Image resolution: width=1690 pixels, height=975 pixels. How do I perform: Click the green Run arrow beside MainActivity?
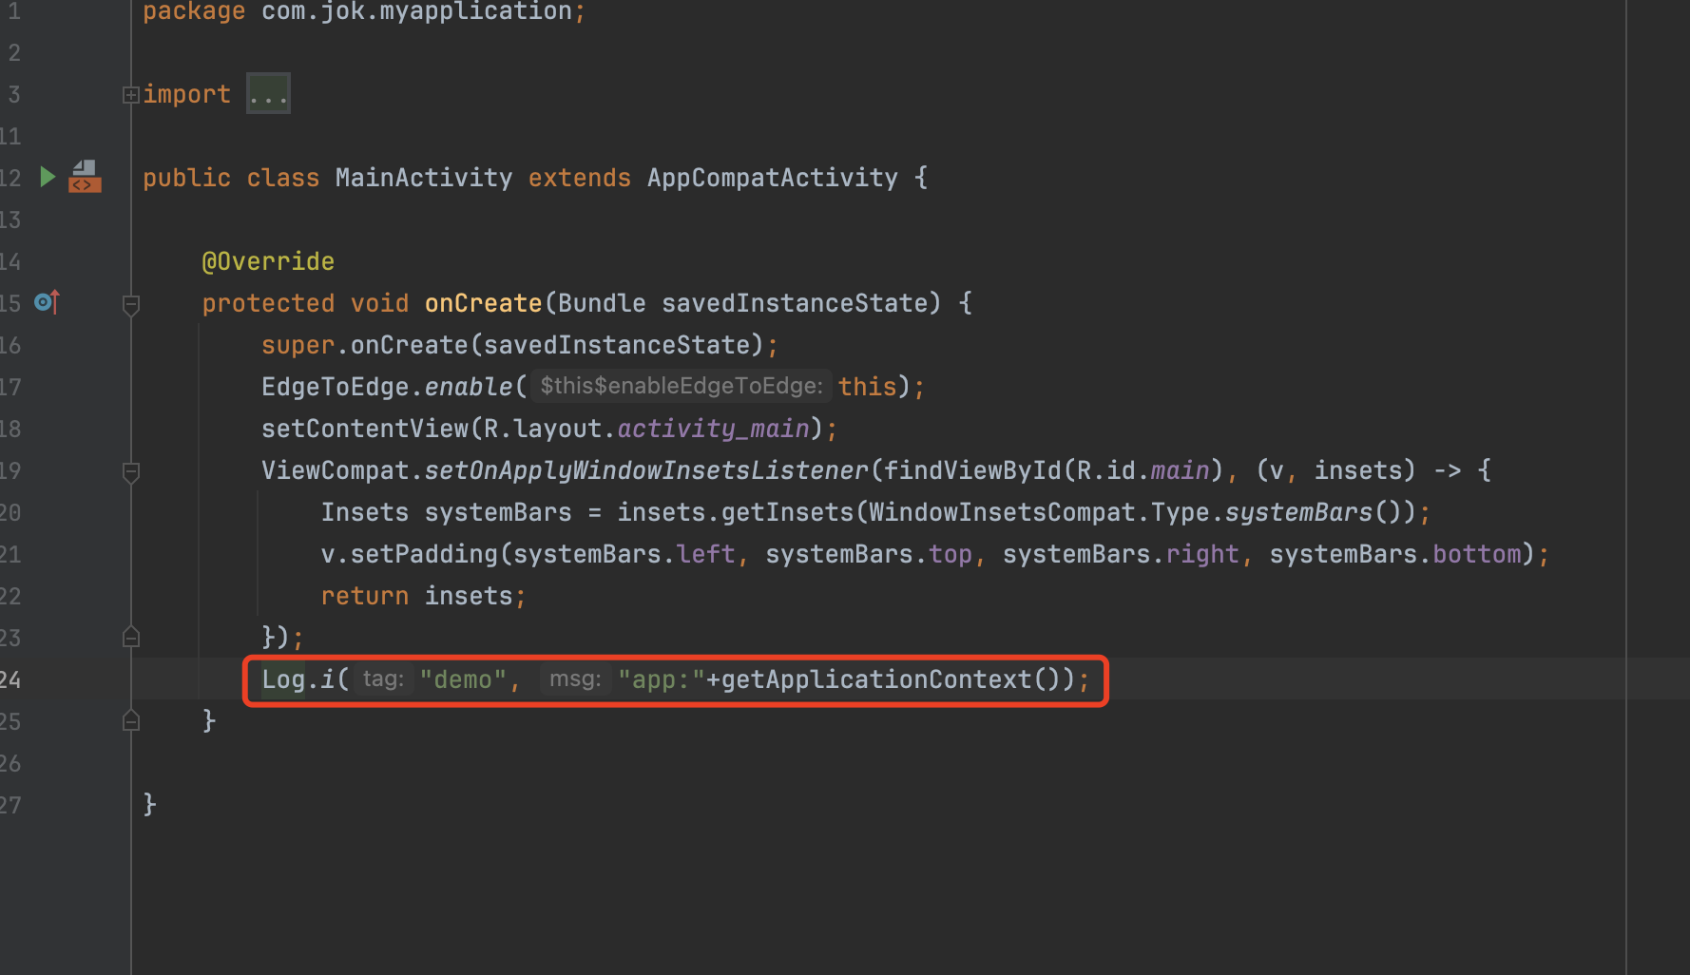[x=48, y=177]
